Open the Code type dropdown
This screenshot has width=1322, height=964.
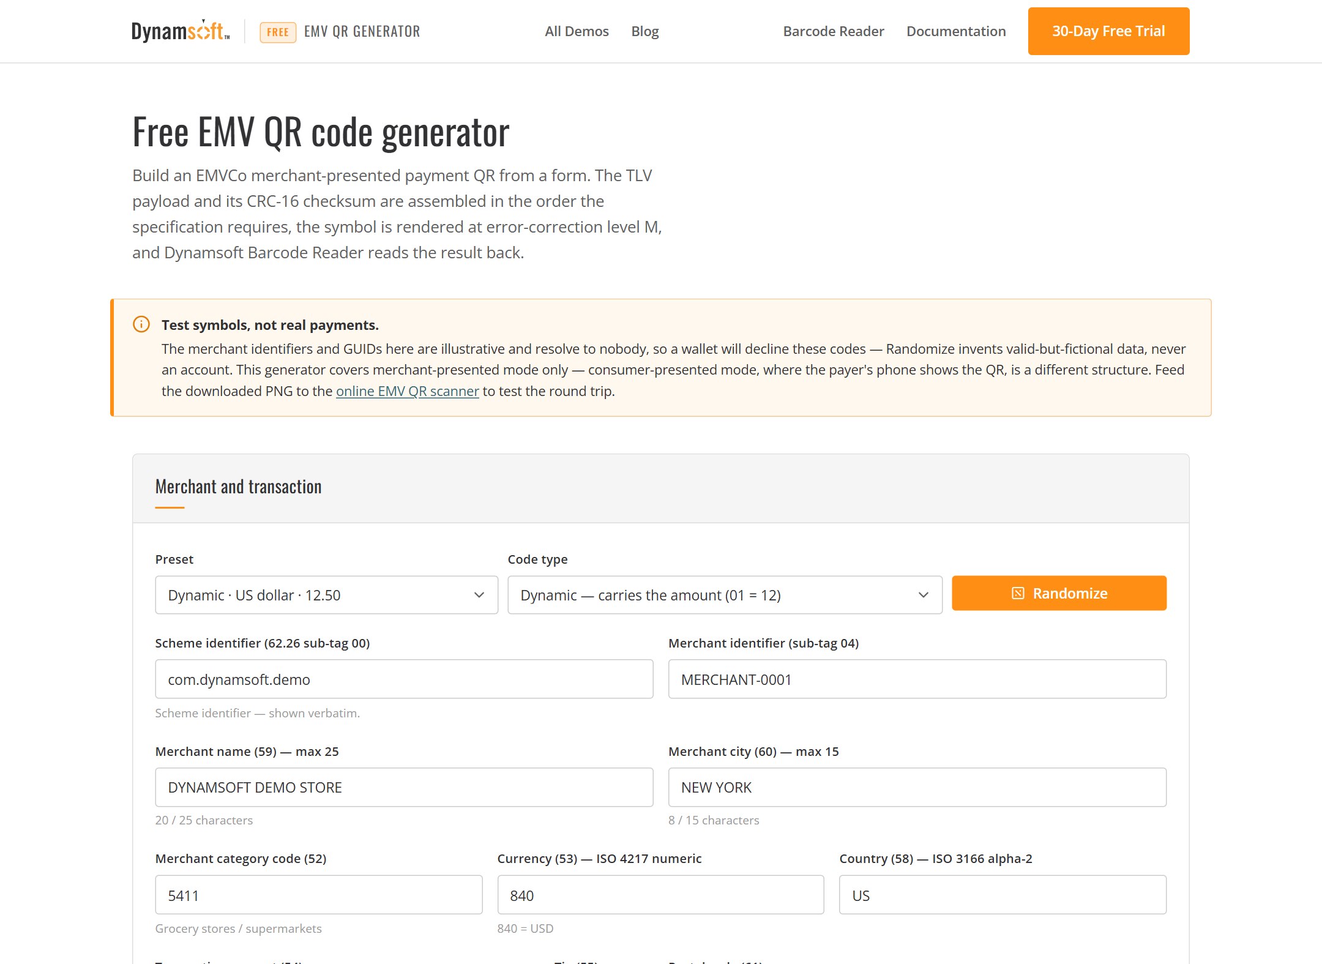pos(725,595)
